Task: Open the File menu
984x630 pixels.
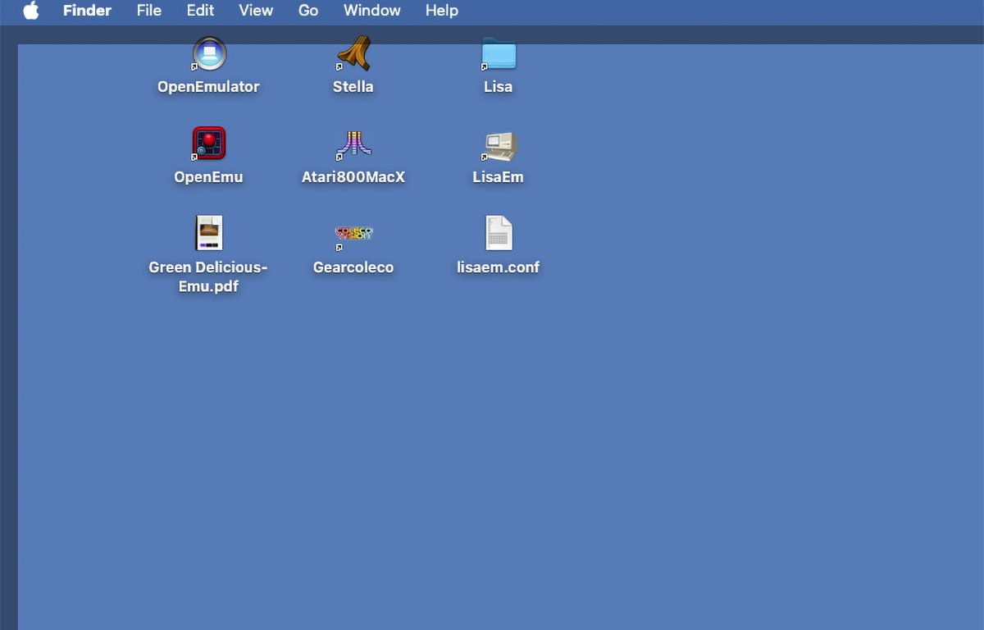Action: pyautogui.click(x=149, y=11)
